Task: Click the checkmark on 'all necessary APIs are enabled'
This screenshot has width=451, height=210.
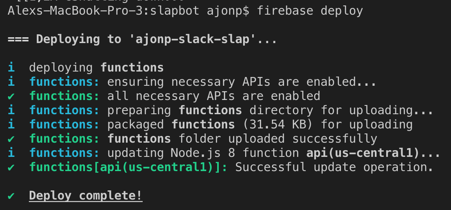Action: (11, 96)
